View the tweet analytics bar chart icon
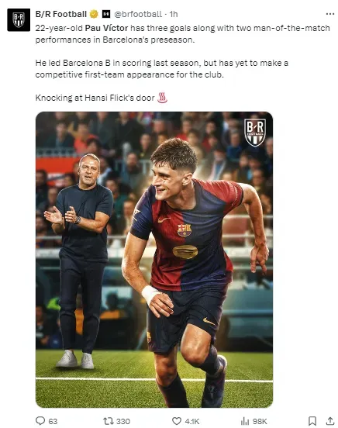Screen dimensions: 338x428 [x=245, y=421]
